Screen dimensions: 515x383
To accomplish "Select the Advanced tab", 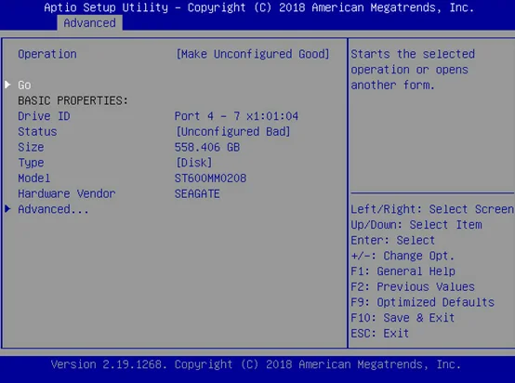I will (89, 23).
